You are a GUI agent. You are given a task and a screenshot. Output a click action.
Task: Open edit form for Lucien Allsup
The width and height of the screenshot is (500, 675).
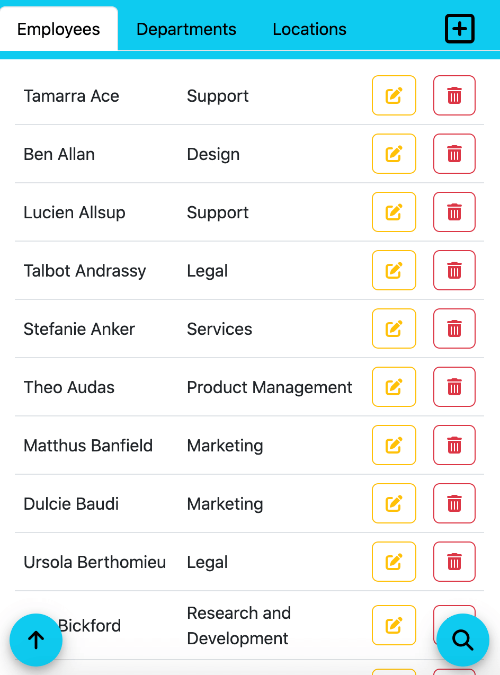(394, 212)
